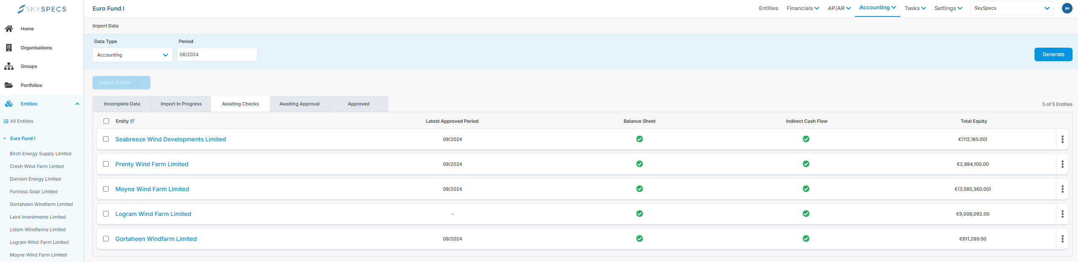Click the user avatar icon
1078x262 pixels.
point(1067,8)
